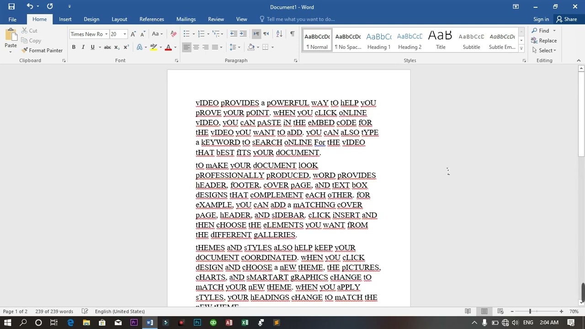
Task: Save the document from Quick Access Toolbar
Action: click(x=11, y=6)
